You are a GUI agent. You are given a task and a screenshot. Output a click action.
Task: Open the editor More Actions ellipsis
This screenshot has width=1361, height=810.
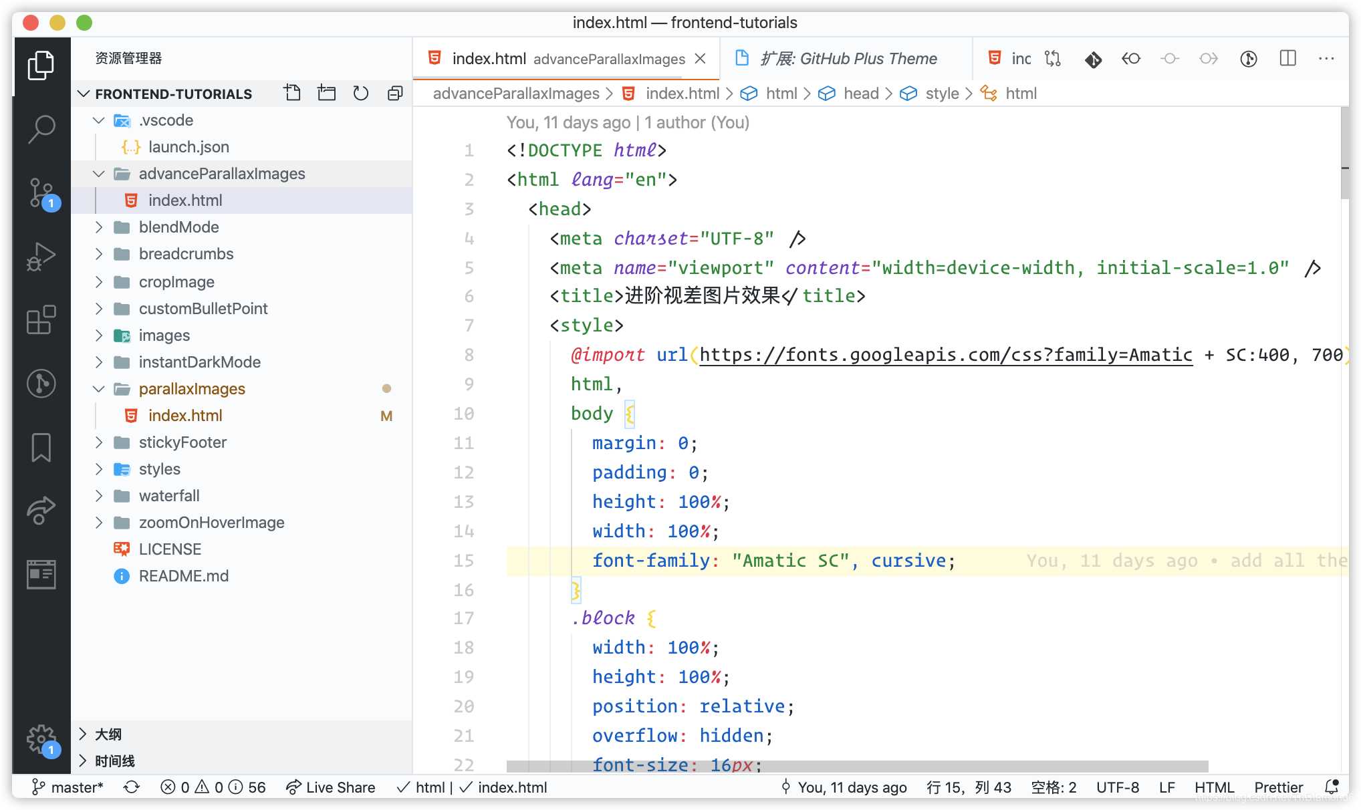1326,59
